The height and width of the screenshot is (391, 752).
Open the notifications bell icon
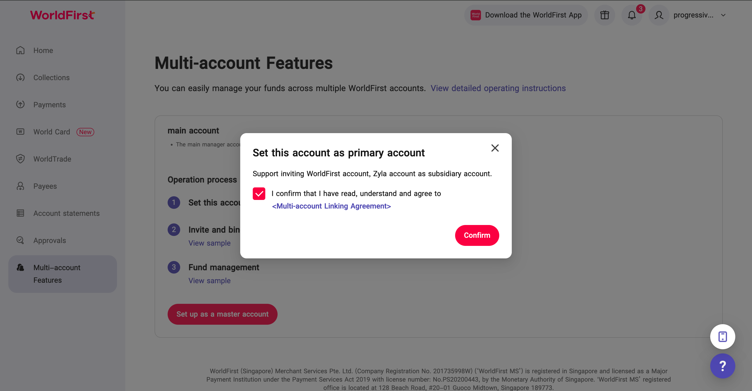pos(631,15)
